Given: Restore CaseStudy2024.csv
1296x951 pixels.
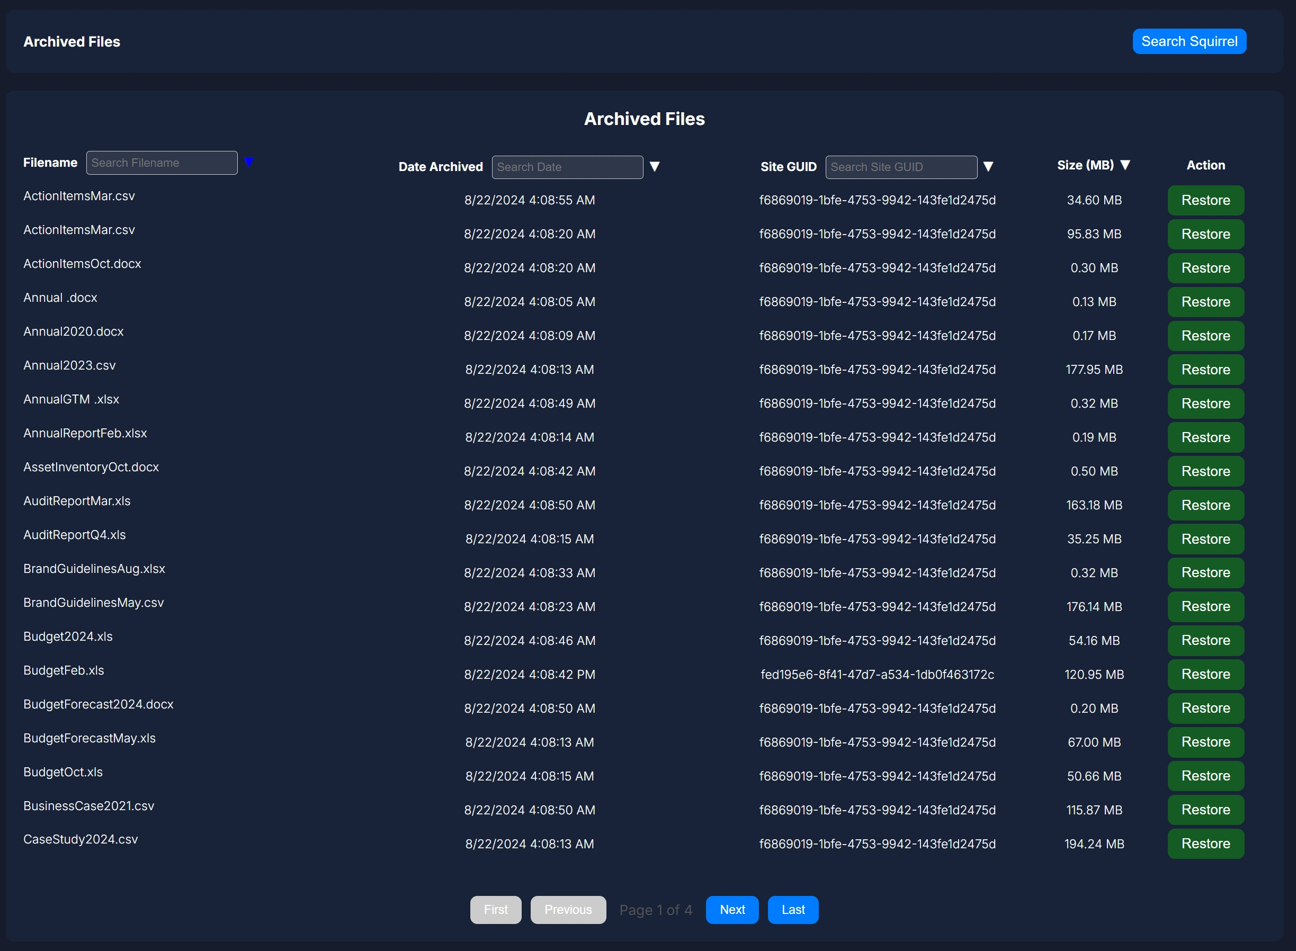Looking at the screenshot, I should [x=1205, y=844].
